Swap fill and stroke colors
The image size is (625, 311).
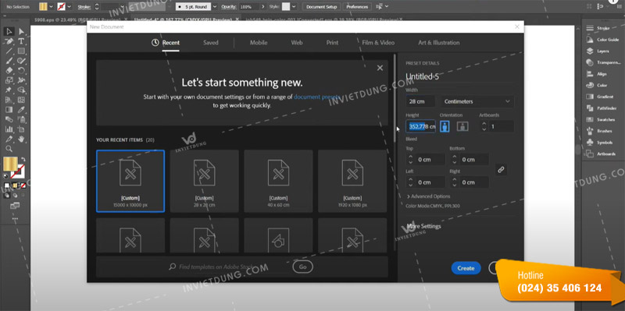point(23,160)
